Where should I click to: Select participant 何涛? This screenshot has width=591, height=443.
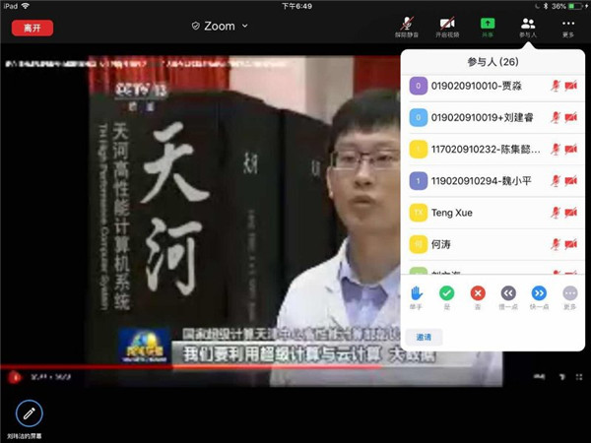493,244
